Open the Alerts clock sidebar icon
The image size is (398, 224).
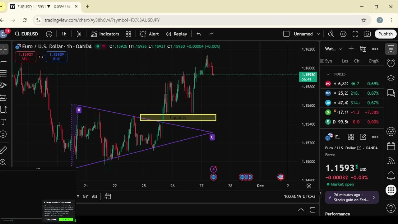tap(391, 63)
